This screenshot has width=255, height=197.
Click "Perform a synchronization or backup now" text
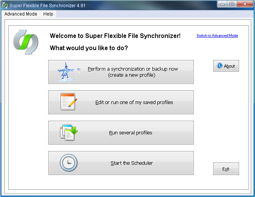[x=133, y=69]
